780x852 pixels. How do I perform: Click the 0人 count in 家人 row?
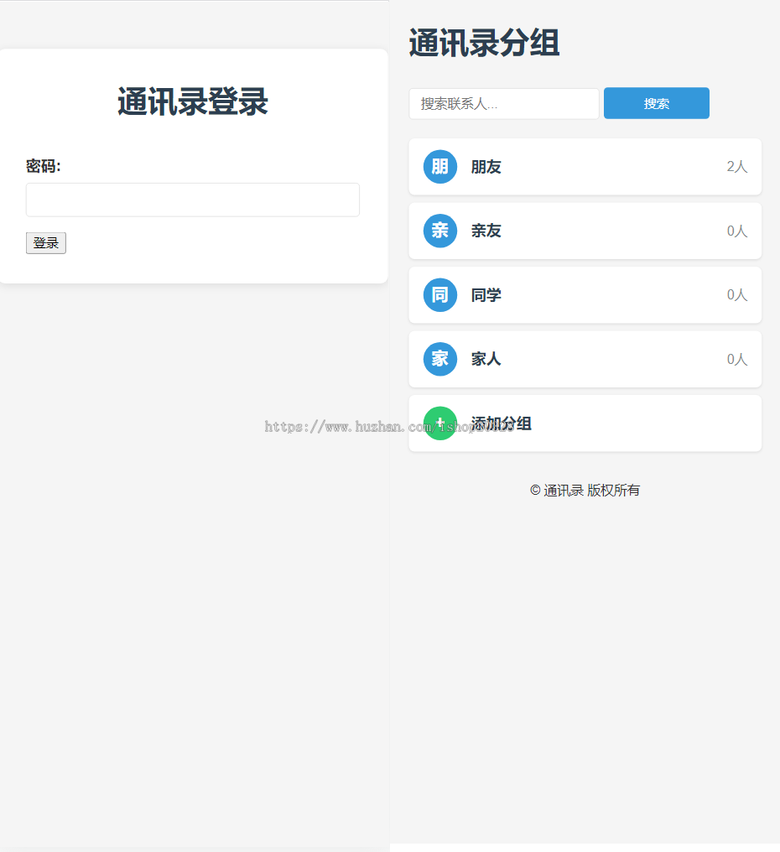(737, 359)
